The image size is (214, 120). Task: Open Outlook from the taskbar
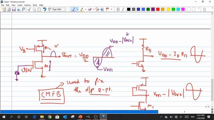point(65,117)
